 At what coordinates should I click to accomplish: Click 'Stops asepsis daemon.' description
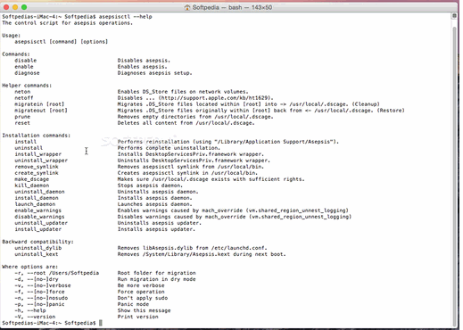point(150,186)
